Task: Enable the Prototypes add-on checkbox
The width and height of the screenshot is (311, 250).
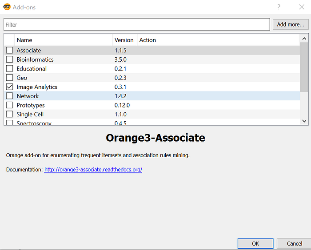Action: [x=9, y=105]
